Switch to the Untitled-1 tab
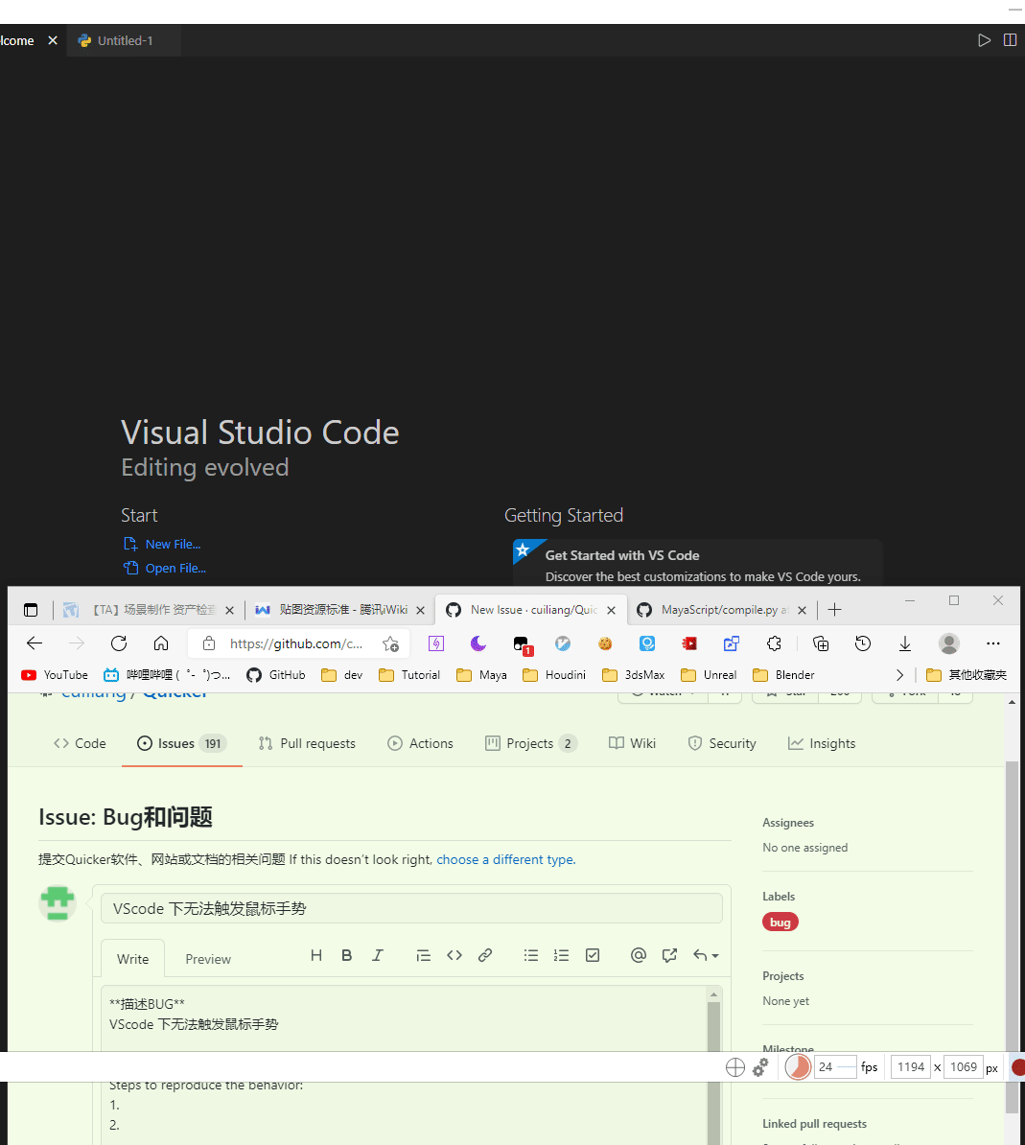 click(124, 41)
